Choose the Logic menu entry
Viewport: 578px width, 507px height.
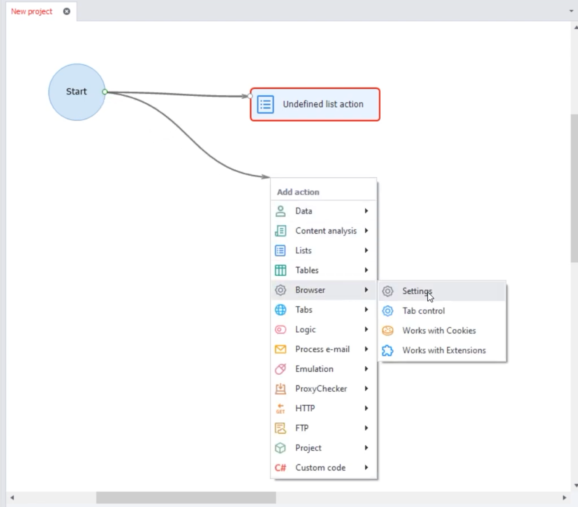(305, 330)
